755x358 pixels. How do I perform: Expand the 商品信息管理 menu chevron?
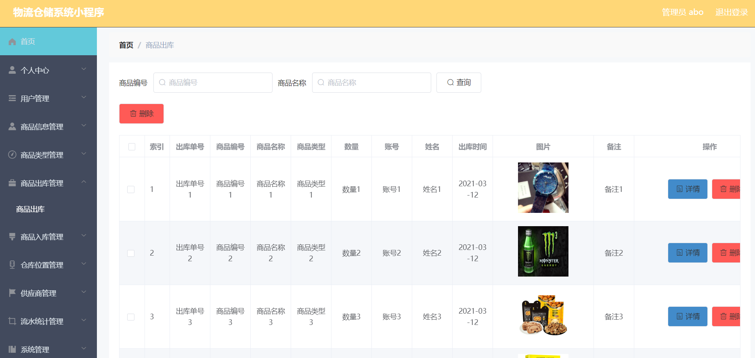coord(84,126)
